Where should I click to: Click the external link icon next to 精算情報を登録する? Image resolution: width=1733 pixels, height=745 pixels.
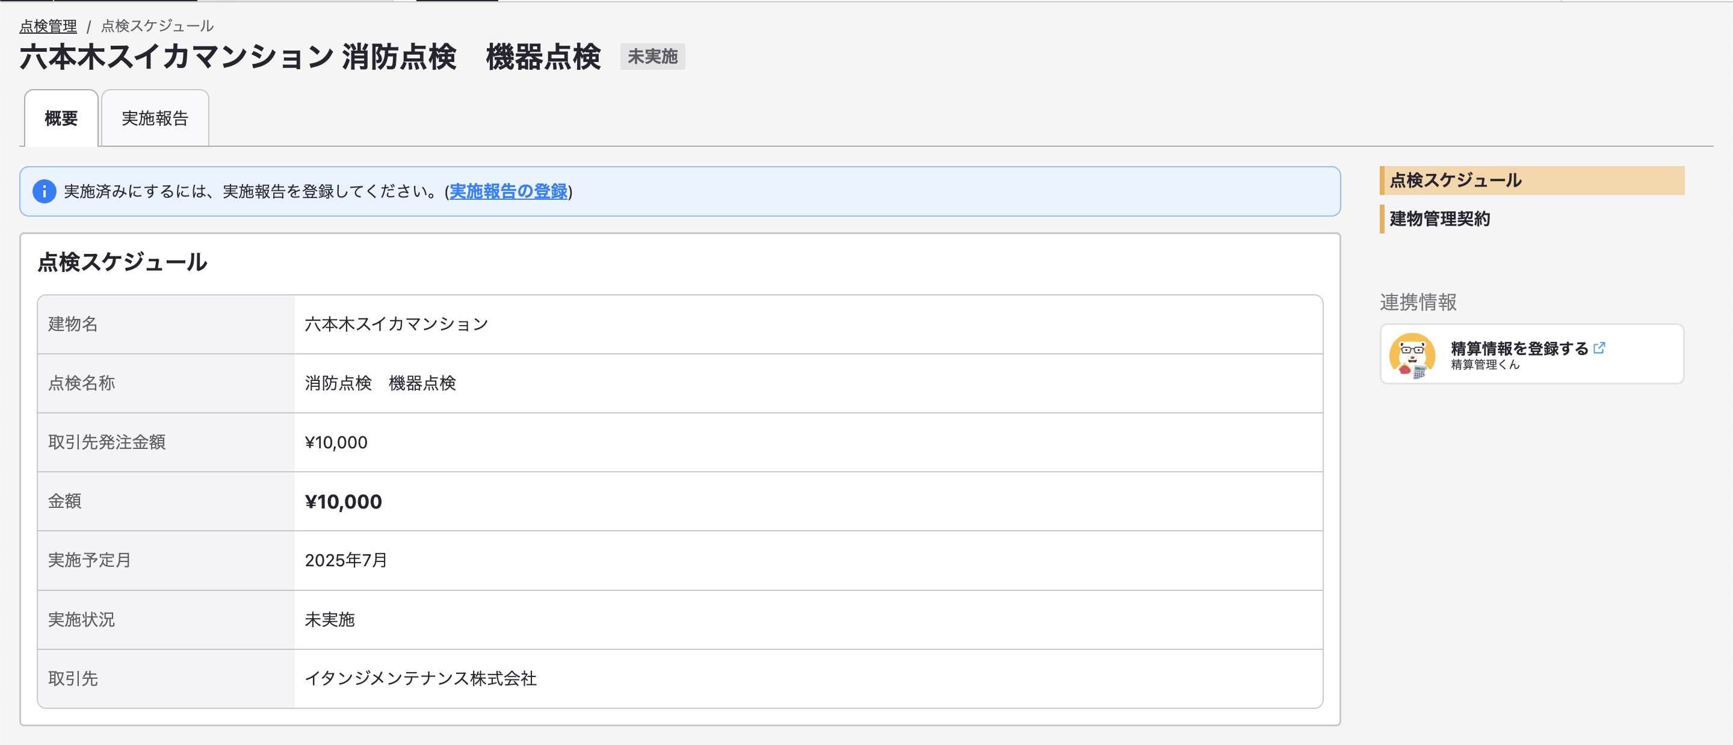(x=1599, y=347)
